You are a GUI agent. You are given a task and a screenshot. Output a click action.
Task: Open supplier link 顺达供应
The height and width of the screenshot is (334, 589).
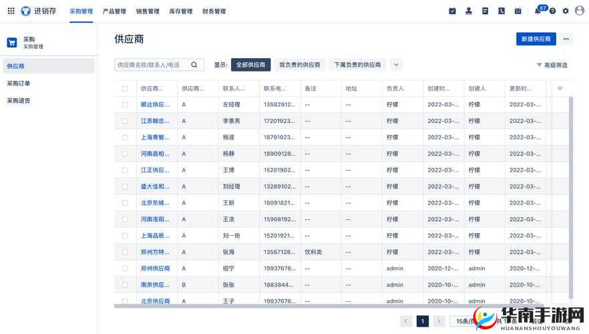click(155, 104)
